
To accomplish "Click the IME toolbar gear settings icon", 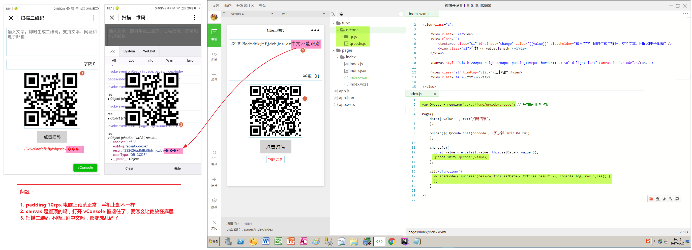I will (677, 199).
